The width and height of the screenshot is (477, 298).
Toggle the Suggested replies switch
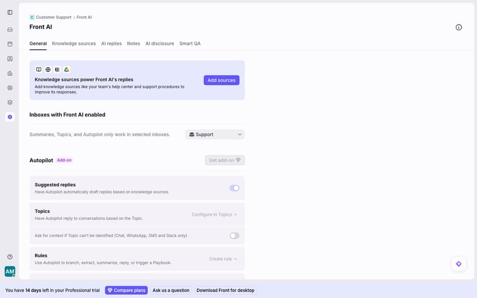coord(234,188)
